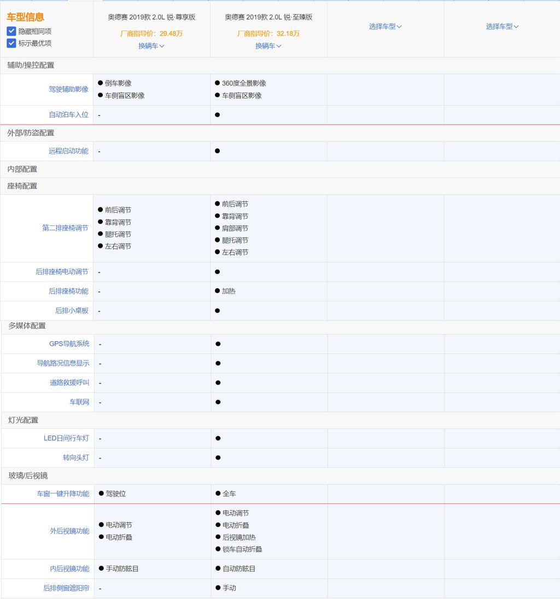Click the 厂商指导价: 32.18万 price
The height and width of the screenshot is (599, 560).
pos(268,33)
